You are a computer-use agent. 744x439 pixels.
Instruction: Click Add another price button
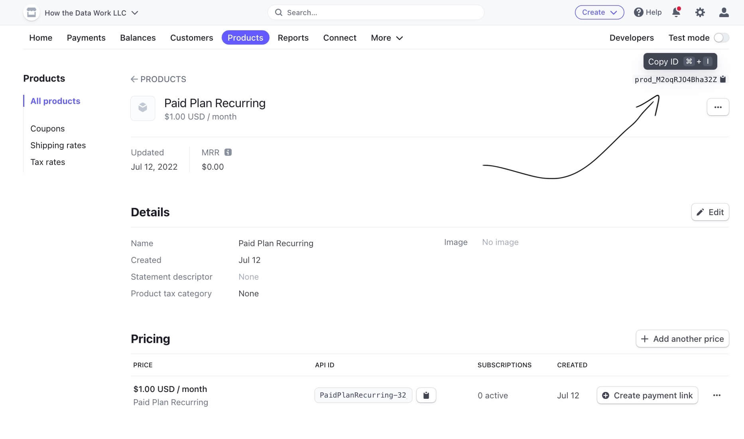682,339
